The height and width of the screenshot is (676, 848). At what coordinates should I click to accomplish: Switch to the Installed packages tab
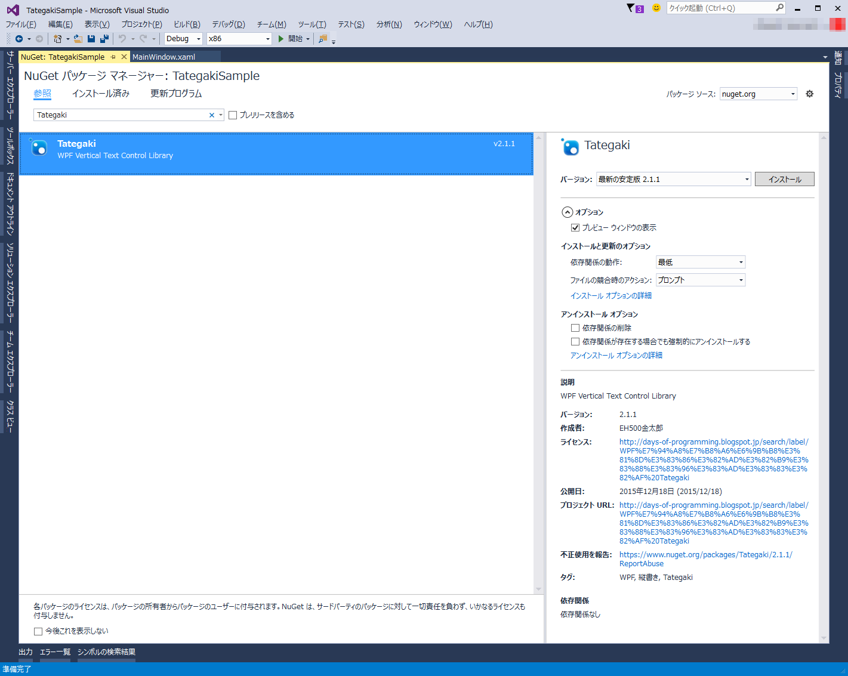point(101,94)
